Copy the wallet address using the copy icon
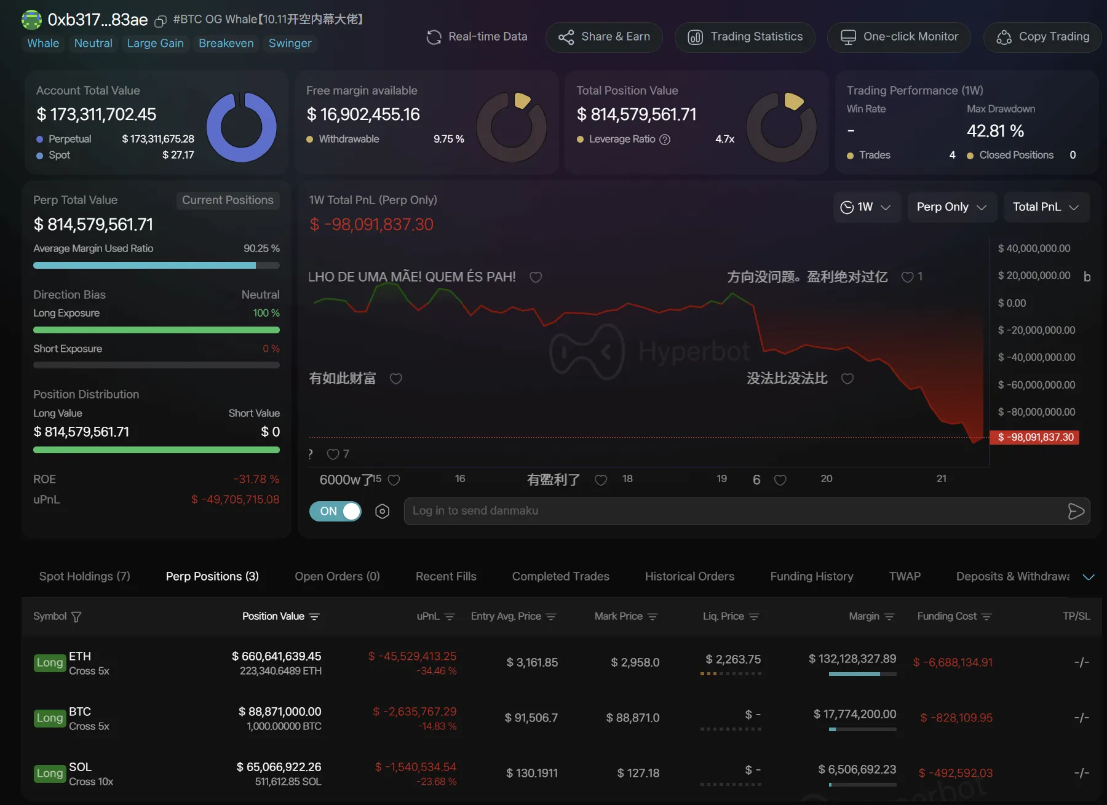The height and width of the screenshot is (805, 1107). [x=161, y=22]
